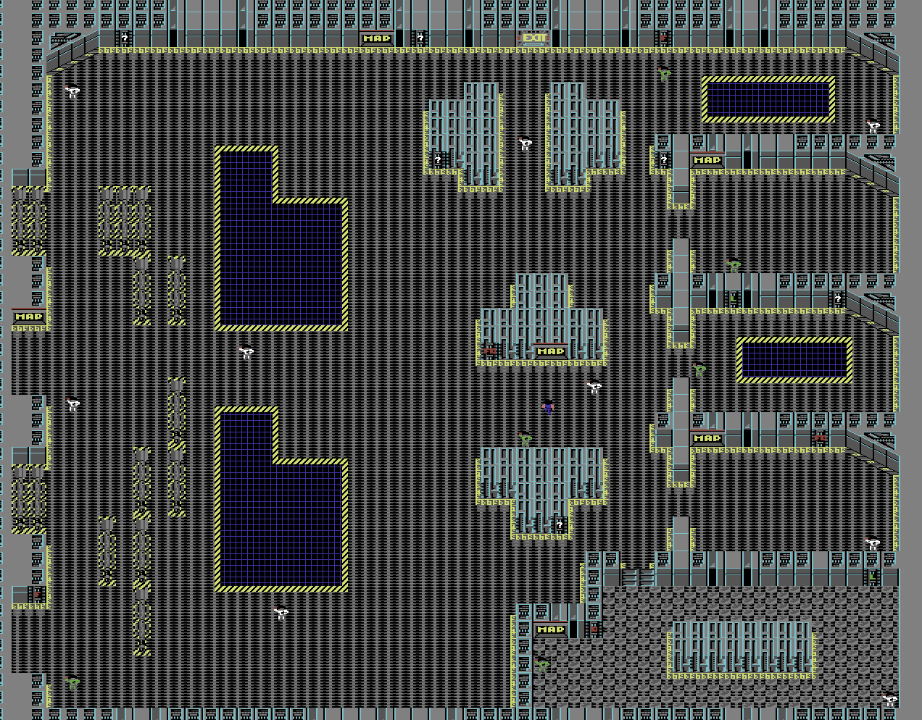Click the red terminal on the lower left wall
Viewport: 922px width, 720px height.
click(38, 594)
